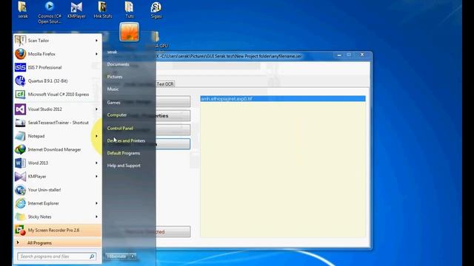The image size is (474, 266).
Task: Click the user account picture
Action: (x=130, y=32)
